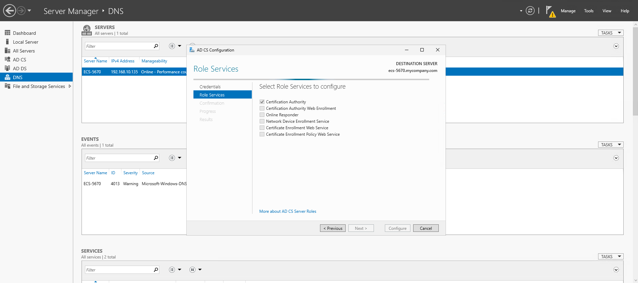Image resolution: width=638 pixels, height=283 pixels.
Task: Tick Network Device Enrollment Service checkbox
Action: click(x=262, y=121)
